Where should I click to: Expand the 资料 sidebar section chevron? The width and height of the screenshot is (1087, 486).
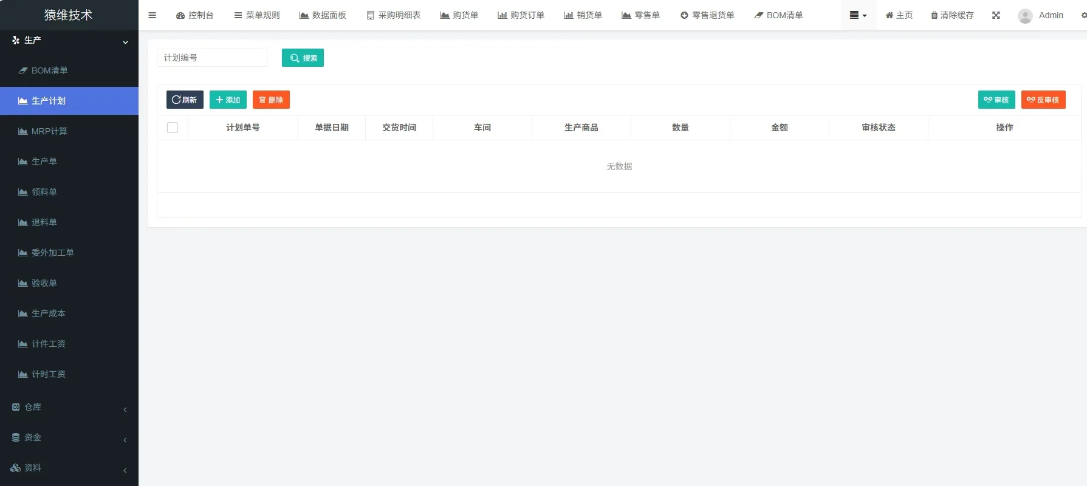(x=125, y=470)
